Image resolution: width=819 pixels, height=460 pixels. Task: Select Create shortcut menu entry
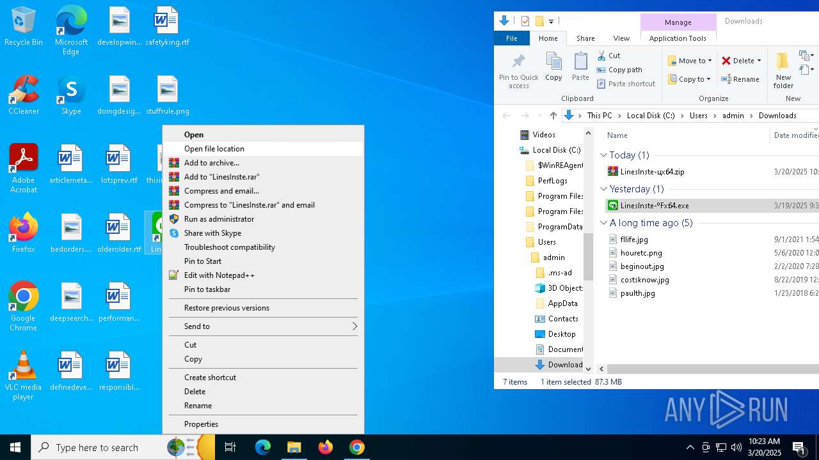[x=263, y=378]
